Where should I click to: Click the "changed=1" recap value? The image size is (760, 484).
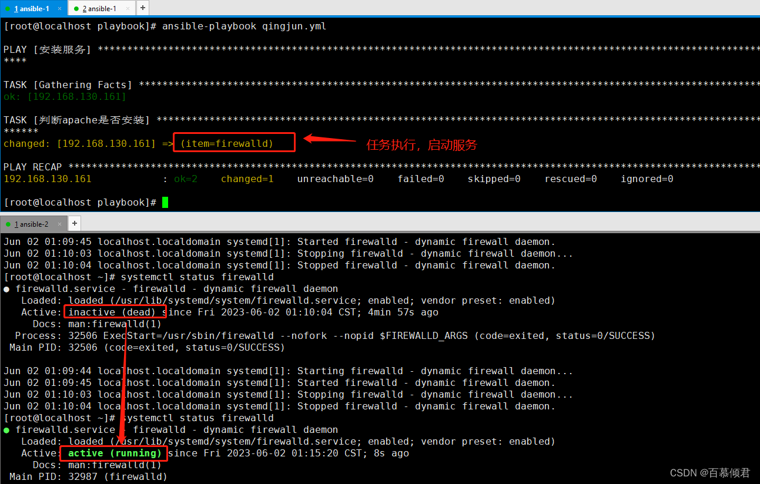point(247,179)
